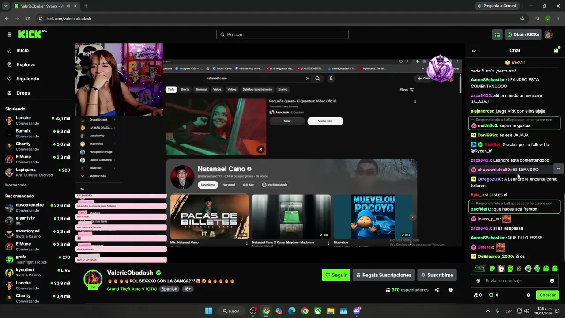Click the Obtén KICKs button
Image resolution: width=565 pixels, height=318 pixels.
523,34
